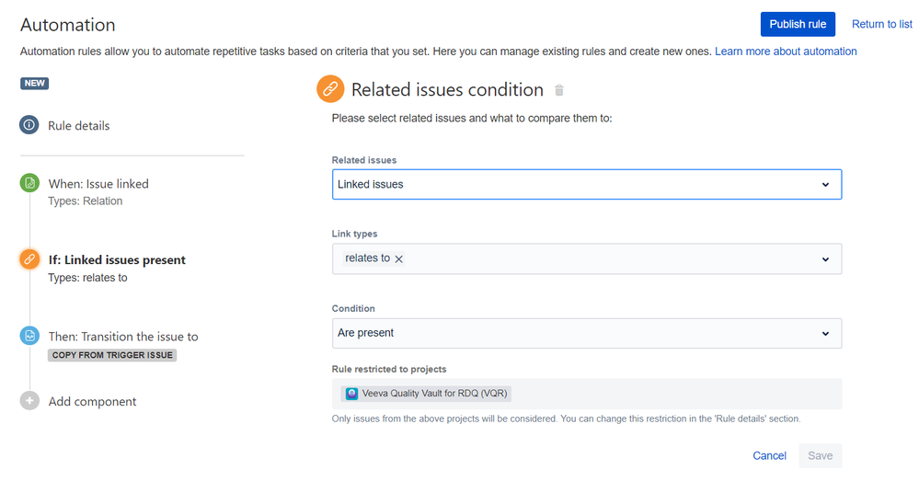919x493 pixels.
Task: Open the Related issues dropdown
Action: 586,184
